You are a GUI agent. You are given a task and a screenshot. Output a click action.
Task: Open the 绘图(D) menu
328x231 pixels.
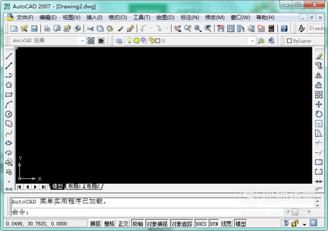[165, 18]
